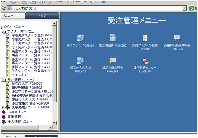Open 部品仕入の入力 PNL008 computer icon

click(80, 60)
